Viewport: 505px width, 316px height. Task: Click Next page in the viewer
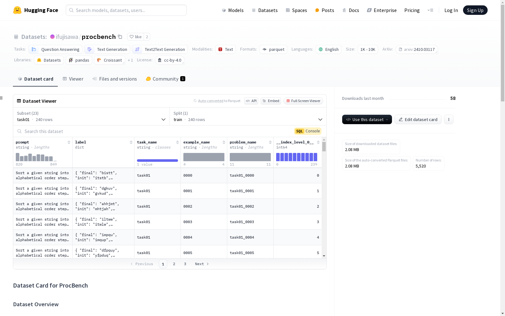click(x=202, y=264)
